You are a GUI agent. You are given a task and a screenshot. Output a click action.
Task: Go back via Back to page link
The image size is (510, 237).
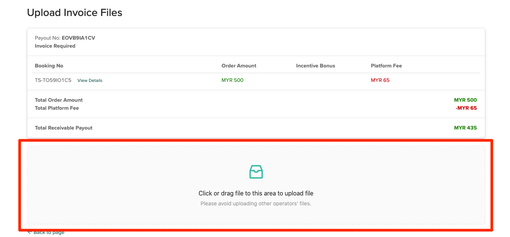coord(48,232)
